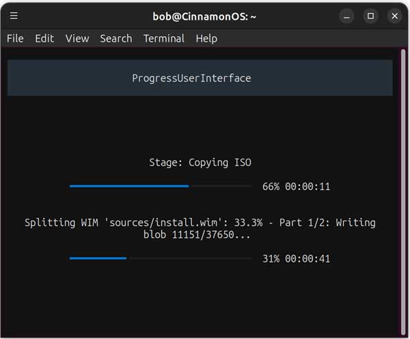
Task: Open the hamburger menu in the title bar
Action: click(x=14, y=16)
